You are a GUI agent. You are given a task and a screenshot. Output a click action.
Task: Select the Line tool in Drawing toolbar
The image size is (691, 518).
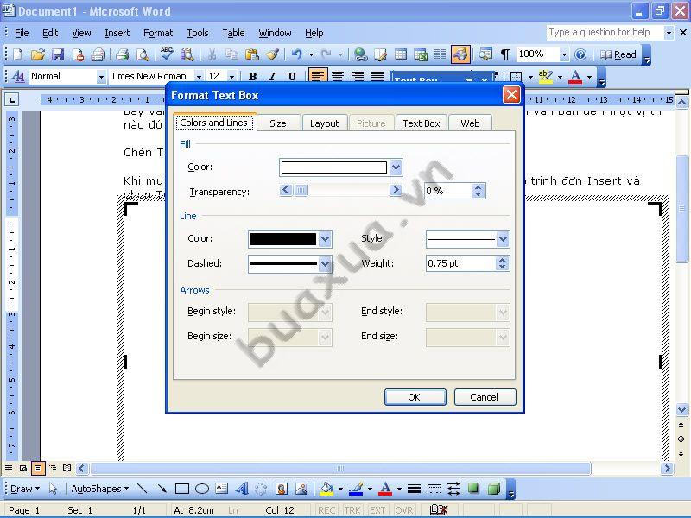point(142,489)
